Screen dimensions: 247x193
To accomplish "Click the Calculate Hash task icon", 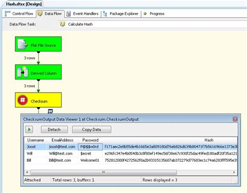I will (63, 24).
